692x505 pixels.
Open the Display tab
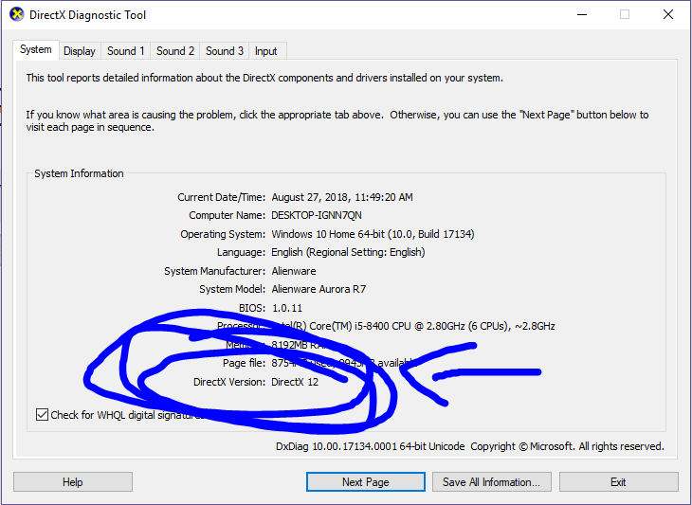[x=80, y=51]
